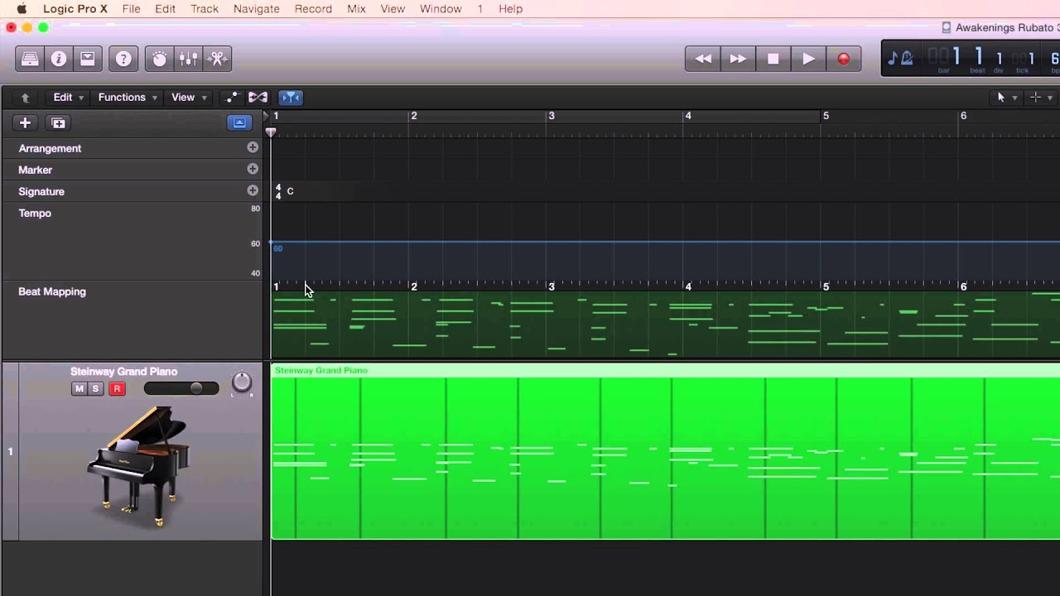Click the bar position in LCD display
The image size is (1060, 596).
[956, 56]
